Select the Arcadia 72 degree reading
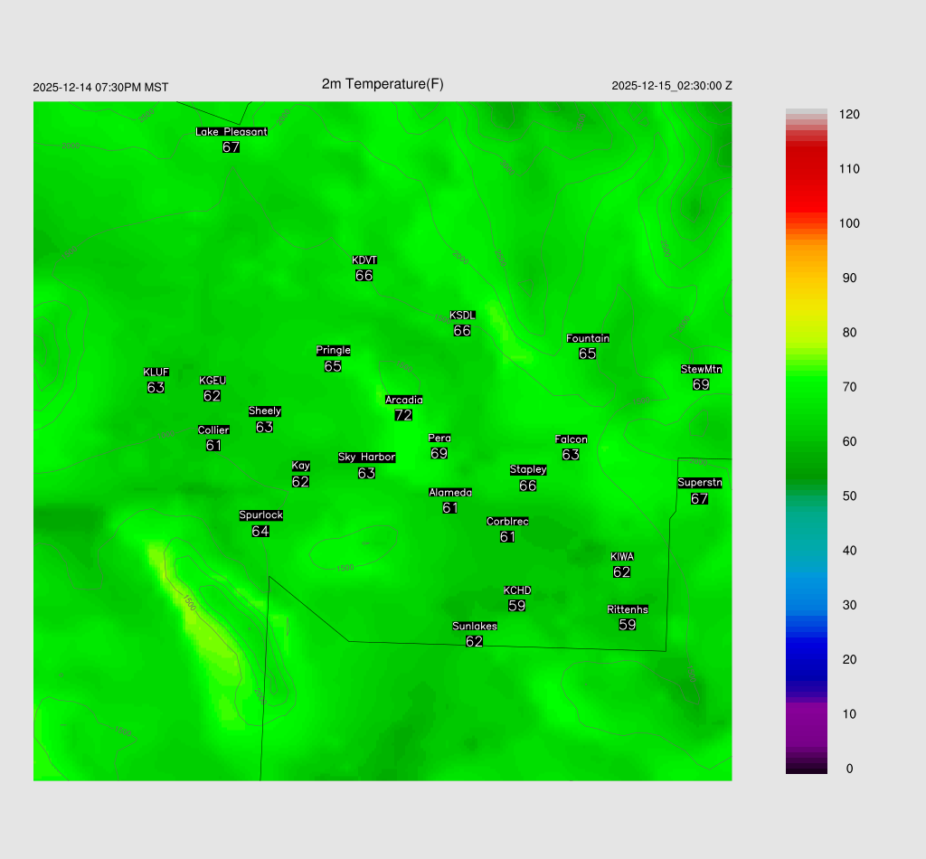Viewport: 926px width, 859px height. [x=403, y=415]
